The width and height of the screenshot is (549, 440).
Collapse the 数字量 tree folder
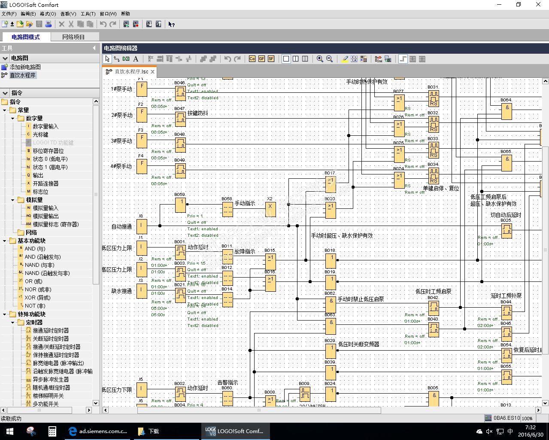(13, 118)
